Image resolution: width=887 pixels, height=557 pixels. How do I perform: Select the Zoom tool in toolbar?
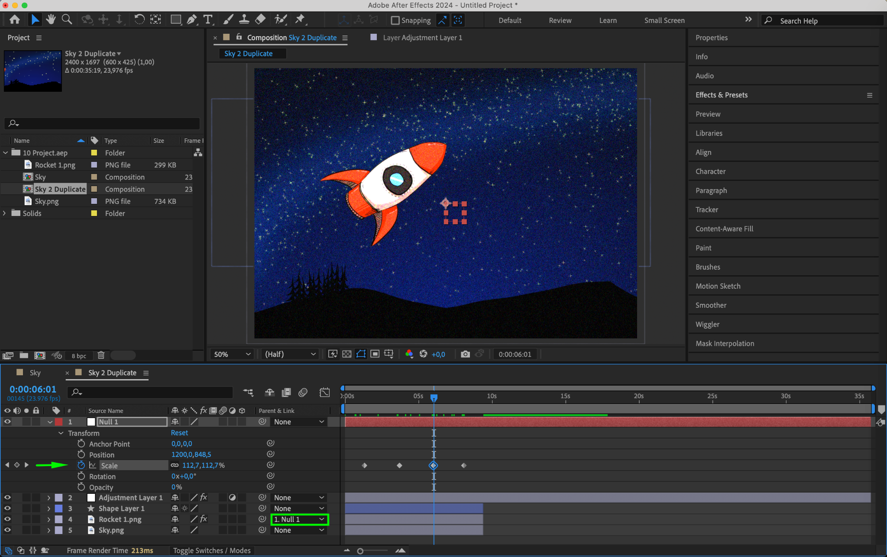[67, 19]
